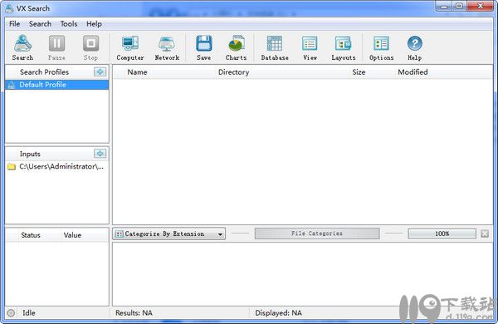Expand the Categorize By Extension dropdown
Image resolution: width=498 pixels, height=324 pixels.
click(x=169, y=234)
